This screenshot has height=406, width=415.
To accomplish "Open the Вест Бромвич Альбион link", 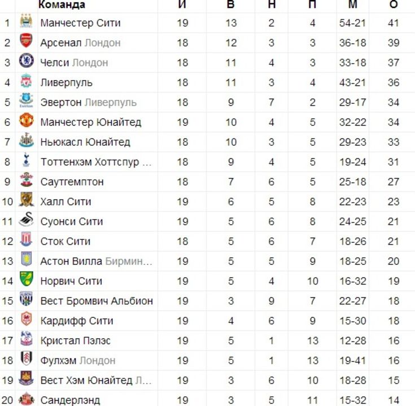I will click(x=97, y=301).
